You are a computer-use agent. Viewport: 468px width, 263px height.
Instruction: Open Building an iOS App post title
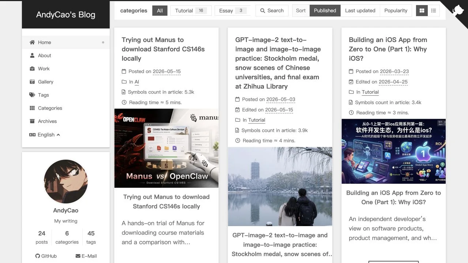click(x=388, y=49)
